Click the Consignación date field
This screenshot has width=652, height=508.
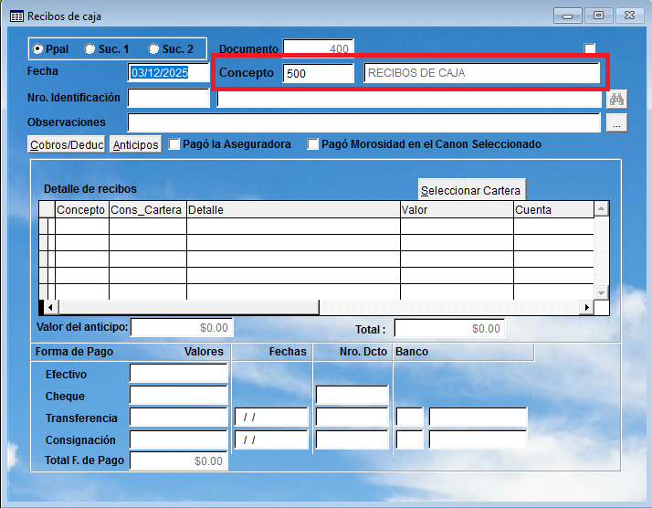(x=271, y=439)
